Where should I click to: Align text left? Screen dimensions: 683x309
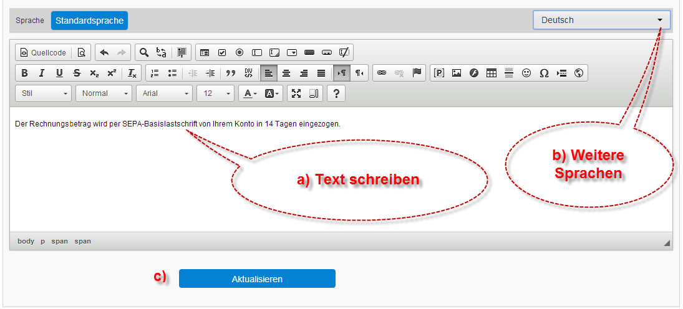click(x=269, y=73)
